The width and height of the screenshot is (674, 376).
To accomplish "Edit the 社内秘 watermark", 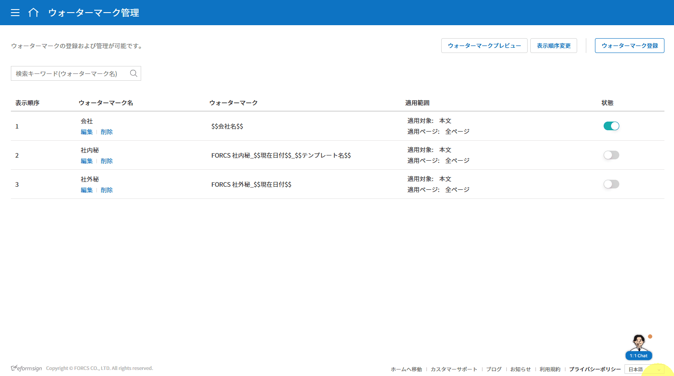I will [x=86, y=161].
